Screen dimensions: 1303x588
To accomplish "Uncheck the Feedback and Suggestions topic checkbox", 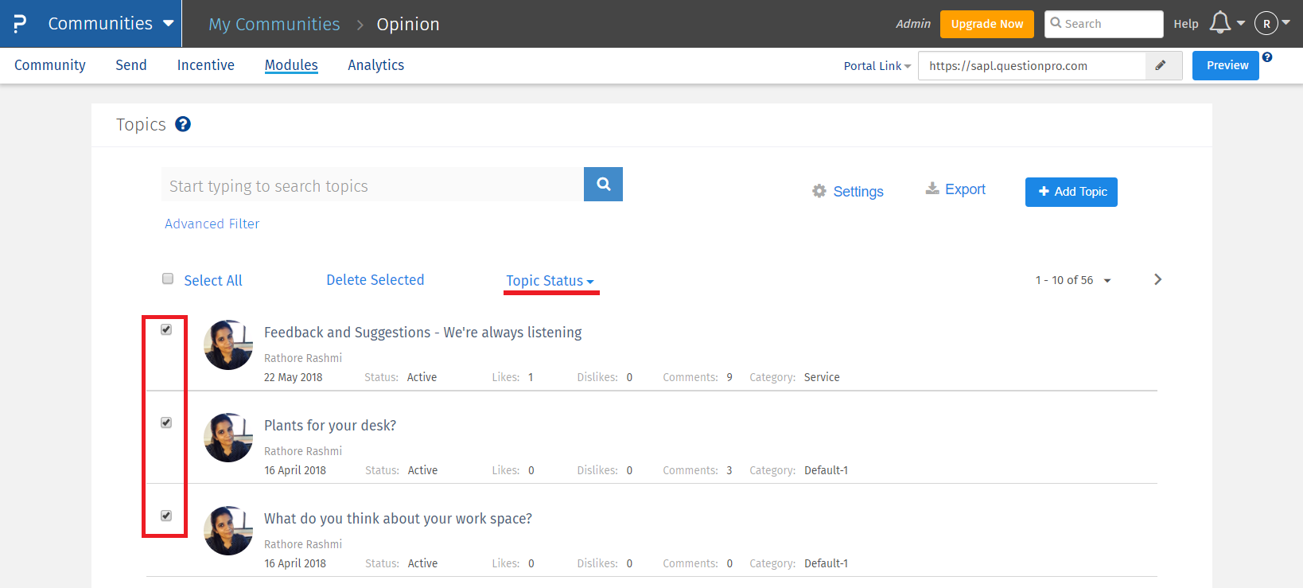I will point(166,329).
